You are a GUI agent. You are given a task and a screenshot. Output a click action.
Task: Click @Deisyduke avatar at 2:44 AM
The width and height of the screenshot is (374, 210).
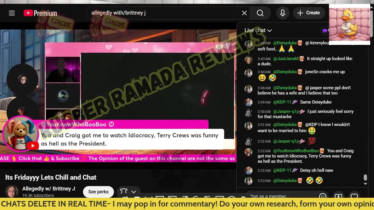click(248, 73)
